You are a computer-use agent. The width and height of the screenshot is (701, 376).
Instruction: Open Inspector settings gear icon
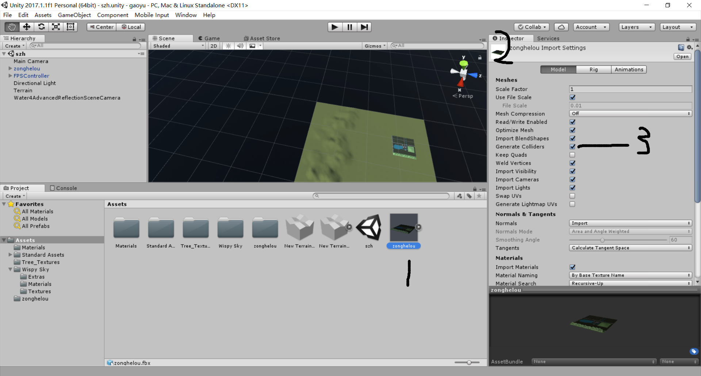point(690,47)
